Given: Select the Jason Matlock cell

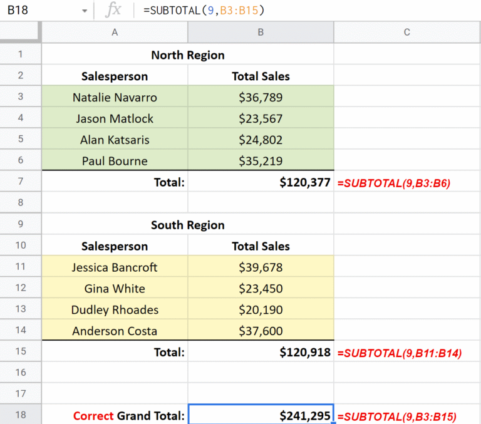Looking at the screenshot, I should 115,118.
